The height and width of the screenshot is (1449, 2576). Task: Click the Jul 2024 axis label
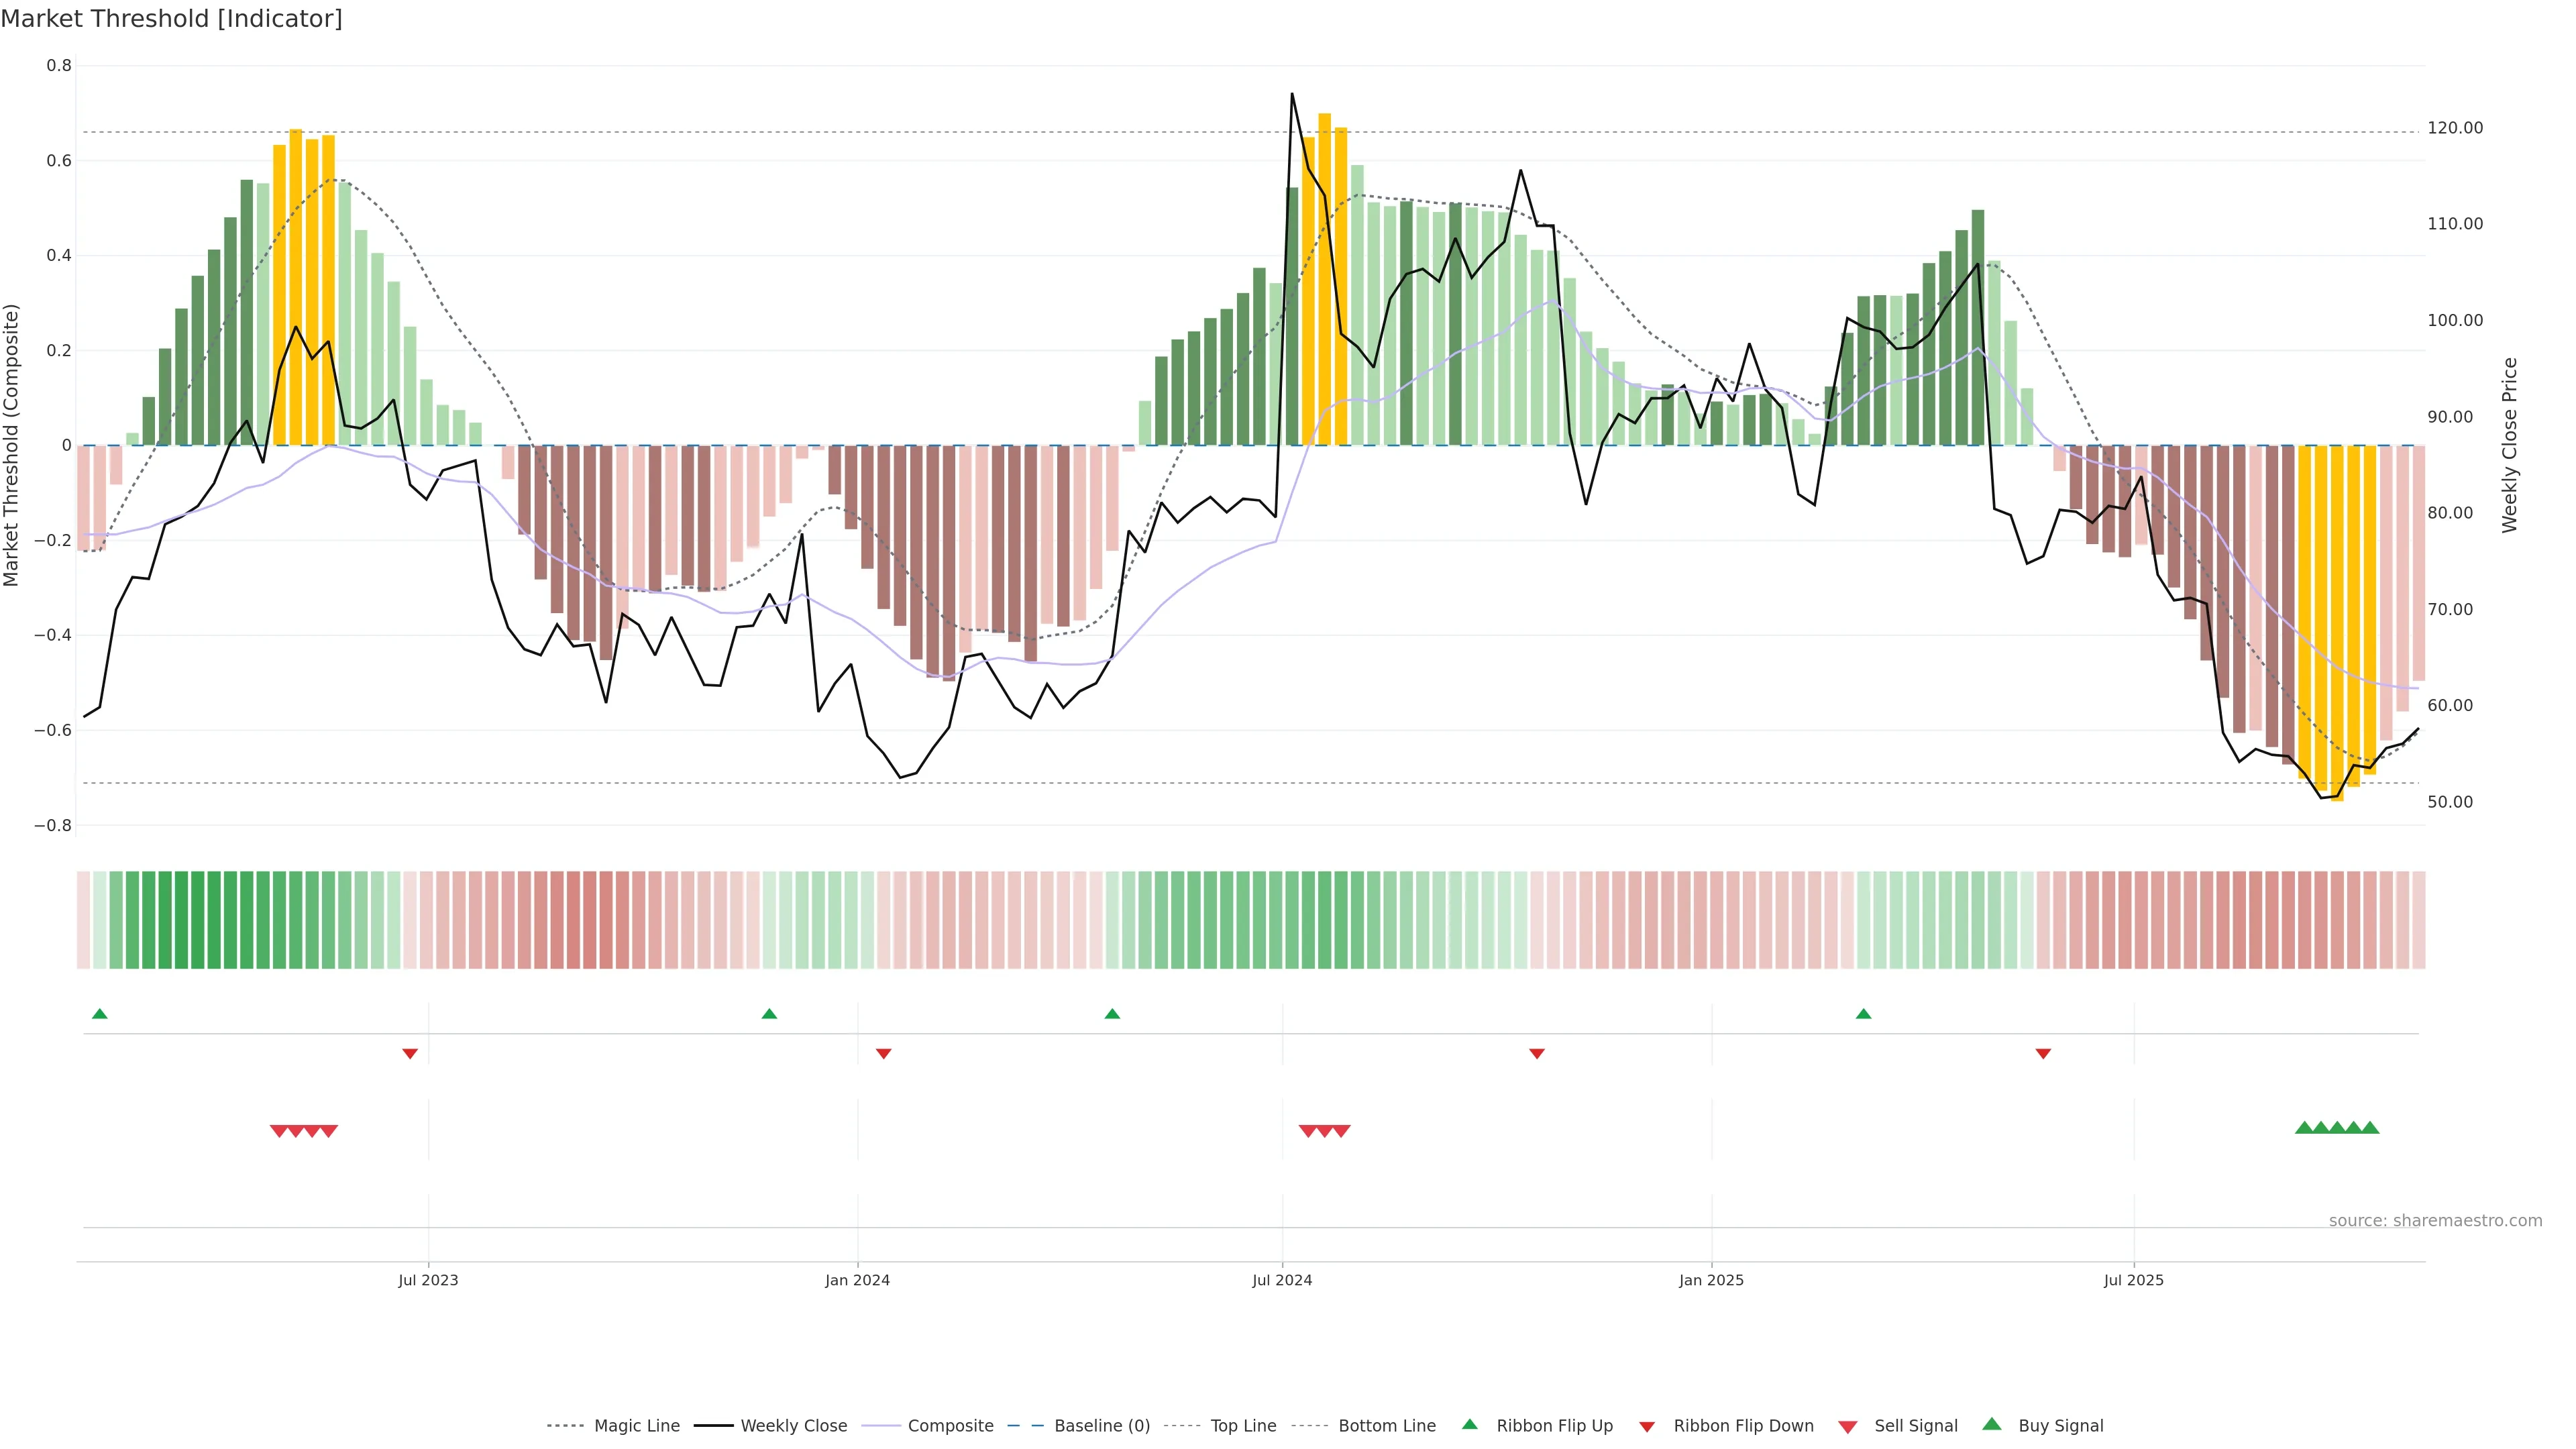point(1282,1280)
